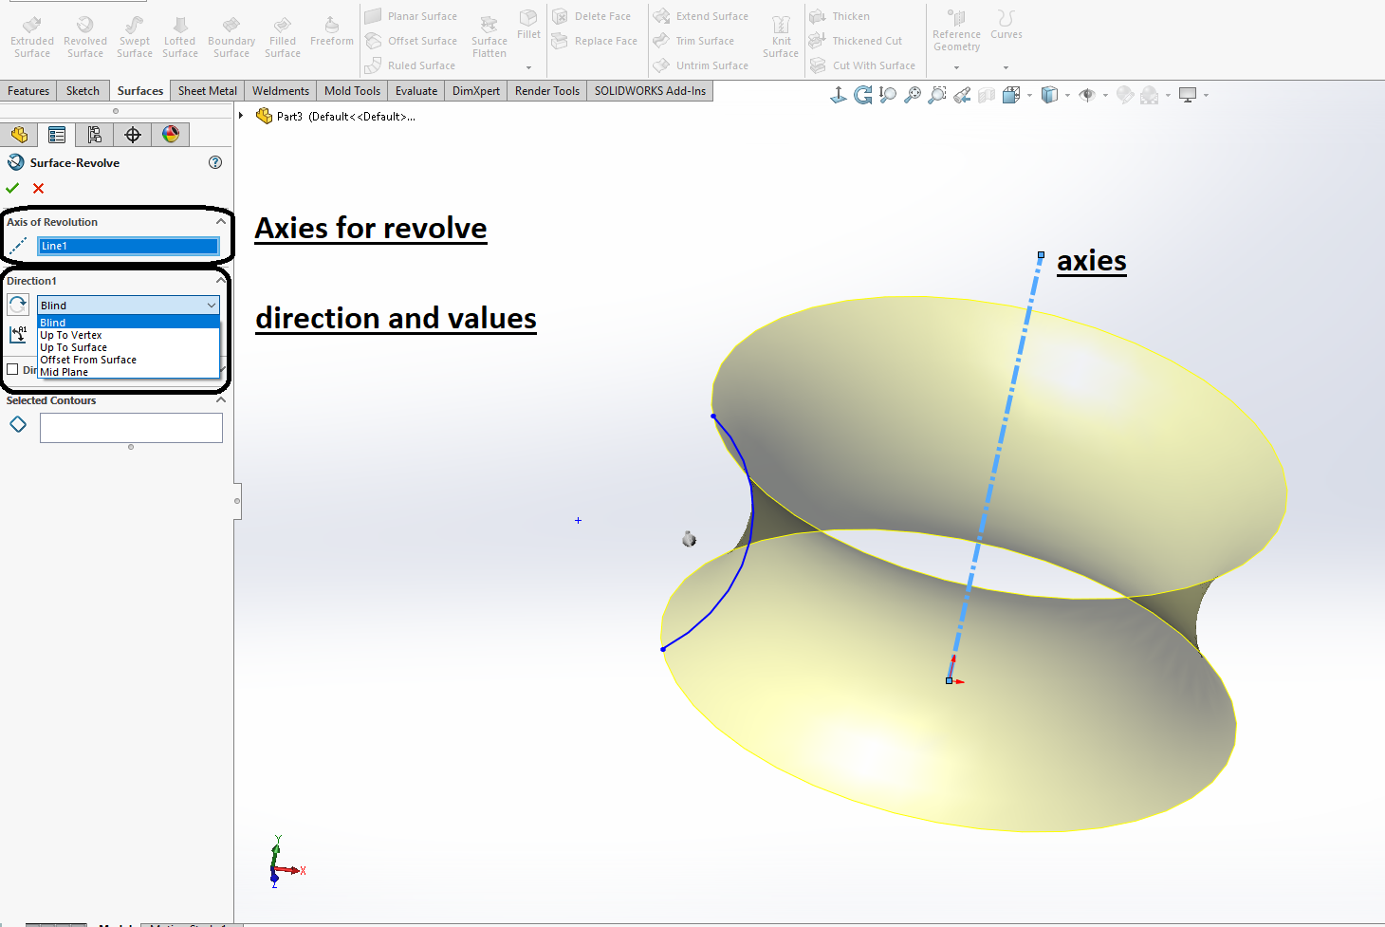Image resolution: width=1385 pixels, height=927 pixels.
Task: Select the Knit Surface tool
Action: pyautogui.click(x=780, y=35)
